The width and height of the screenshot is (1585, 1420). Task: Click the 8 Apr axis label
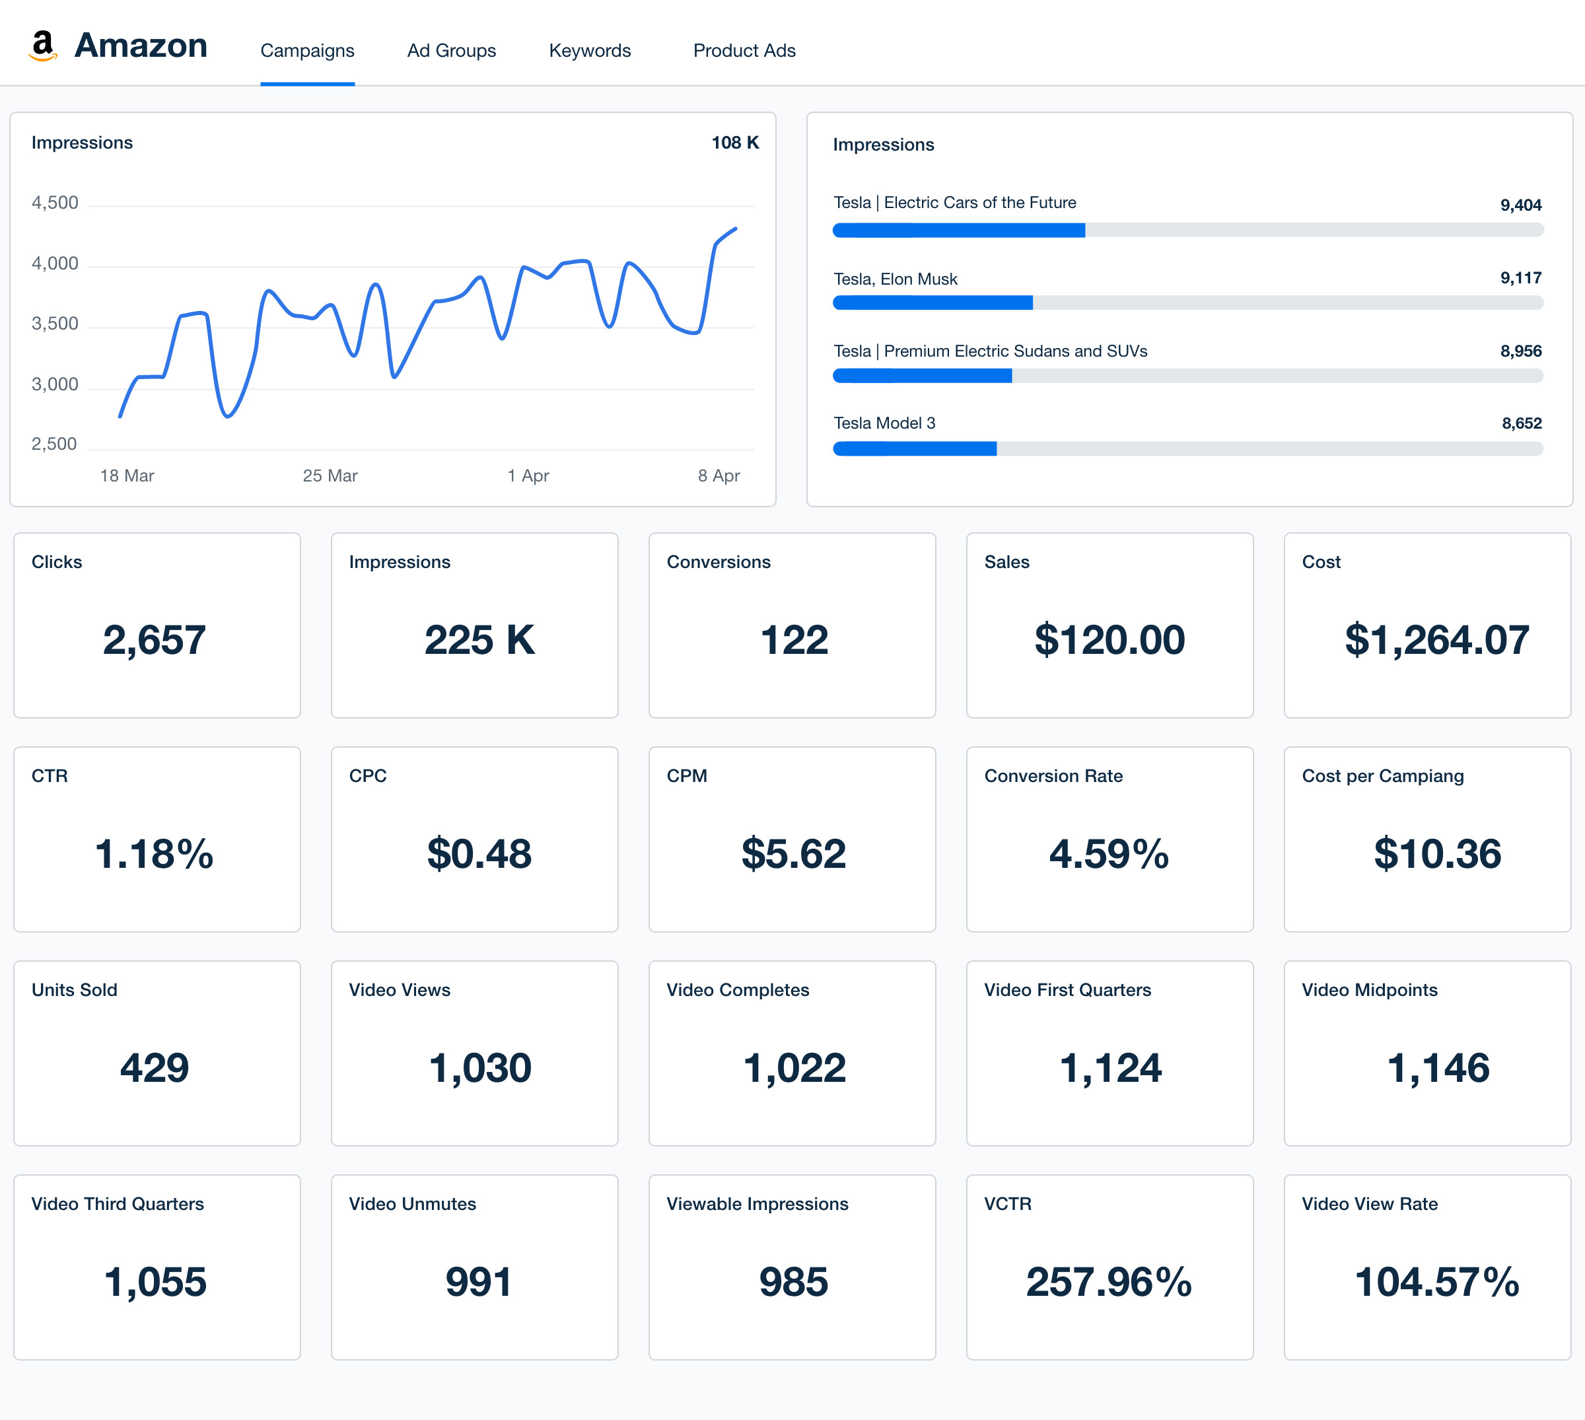coord(719,476)
